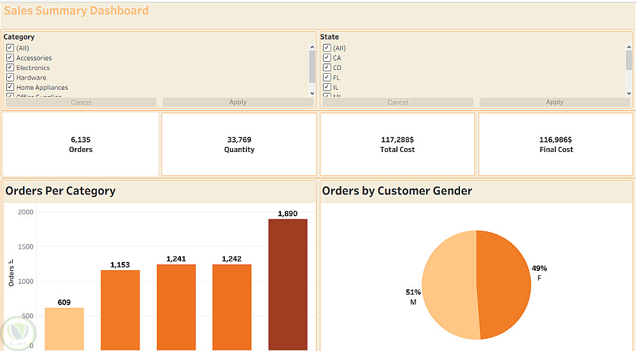Click the State list scroll-down arrow
The width and height of the screenshot is (637, 351).
coord(629,93)
